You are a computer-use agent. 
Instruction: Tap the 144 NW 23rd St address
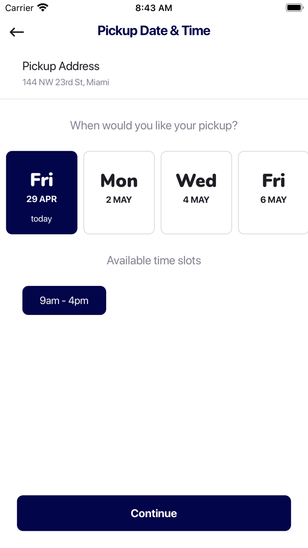pos(66,82)
